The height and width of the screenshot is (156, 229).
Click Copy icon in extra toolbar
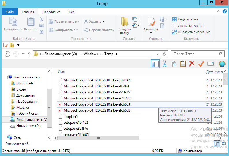tap(174, 64)
